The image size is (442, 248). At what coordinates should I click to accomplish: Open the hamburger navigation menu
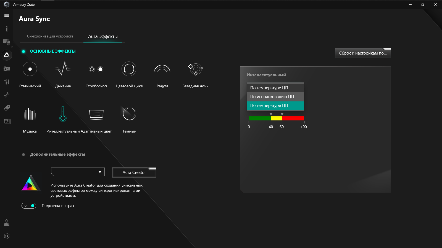7,15
